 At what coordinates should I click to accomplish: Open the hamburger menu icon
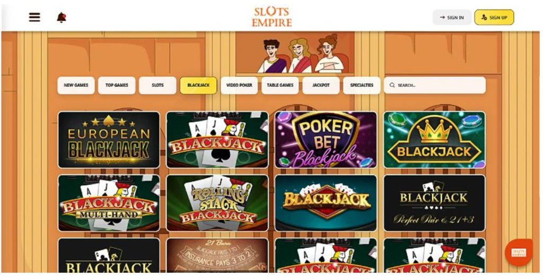click(34, 17)
